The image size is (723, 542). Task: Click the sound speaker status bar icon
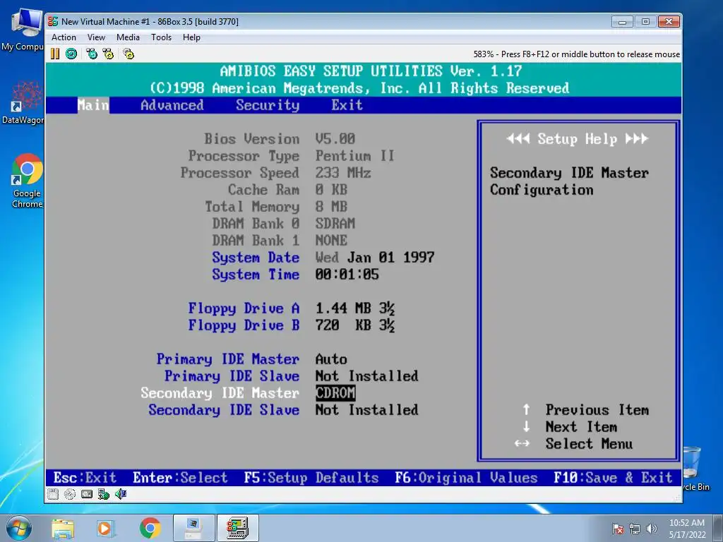tap(120, 494)
